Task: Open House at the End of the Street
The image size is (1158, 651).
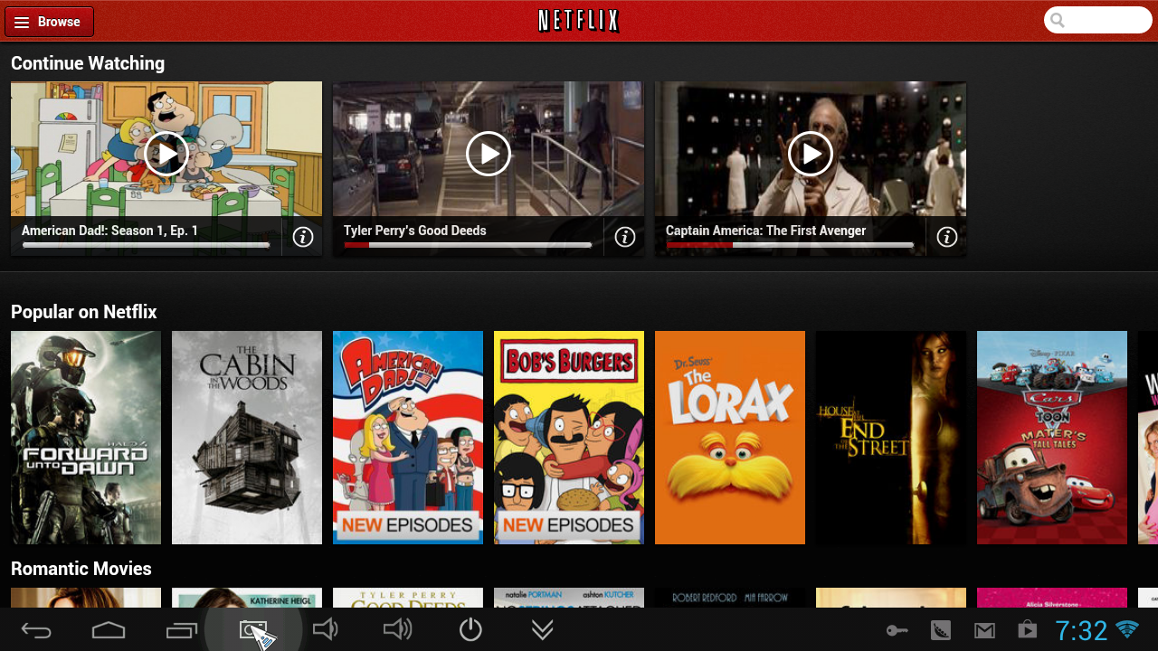Action: click(x=891, y=438)
